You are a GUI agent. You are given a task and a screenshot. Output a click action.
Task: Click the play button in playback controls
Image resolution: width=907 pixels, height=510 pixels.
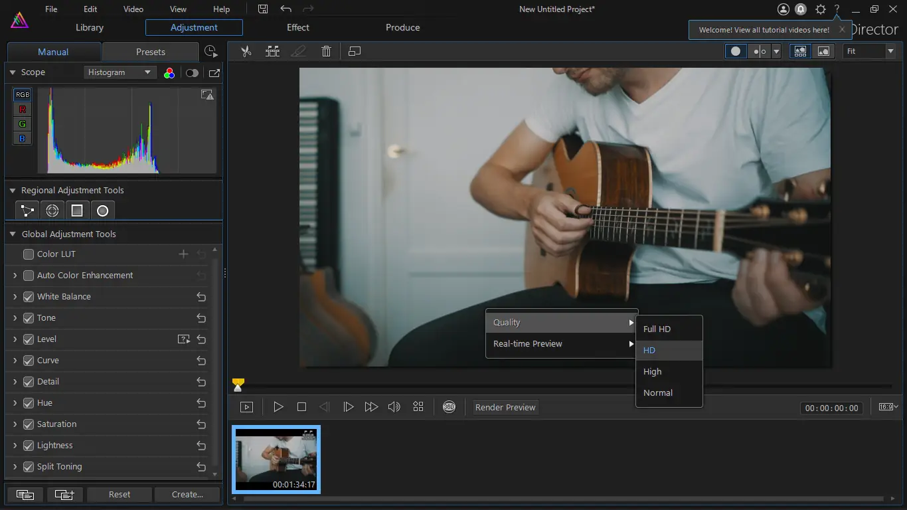tap(278, 407)
